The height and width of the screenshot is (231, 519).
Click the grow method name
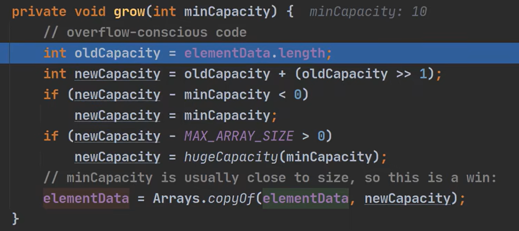pyautogui.click(x=129, y=12)
